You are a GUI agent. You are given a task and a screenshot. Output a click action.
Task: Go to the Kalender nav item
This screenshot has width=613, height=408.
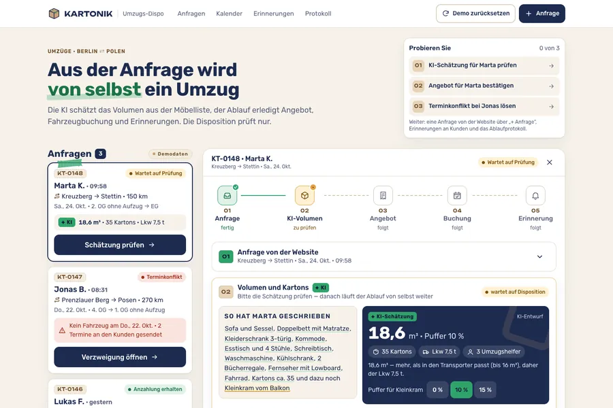point(229,14)
